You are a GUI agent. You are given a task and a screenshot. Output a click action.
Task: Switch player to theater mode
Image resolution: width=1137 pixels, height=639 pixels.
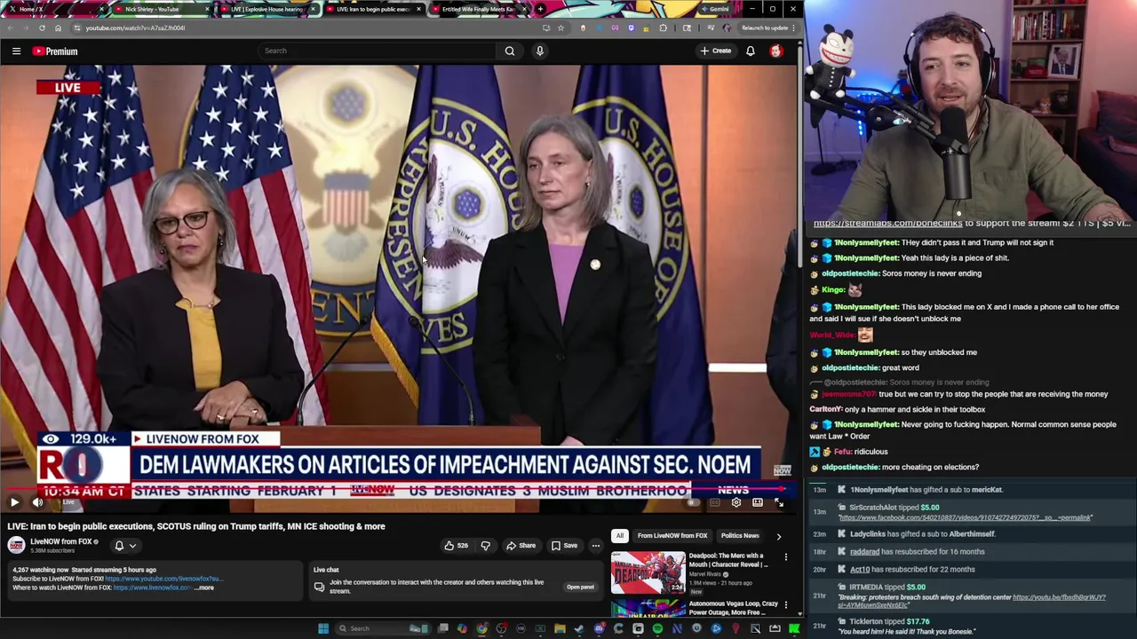[757, 503]
